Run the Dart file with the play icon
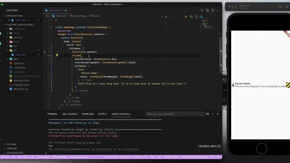 tap(202, 10)
